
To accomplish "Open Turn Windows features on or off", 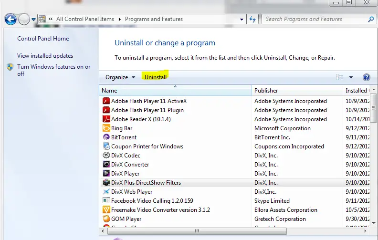I will [x=53, y=70].
